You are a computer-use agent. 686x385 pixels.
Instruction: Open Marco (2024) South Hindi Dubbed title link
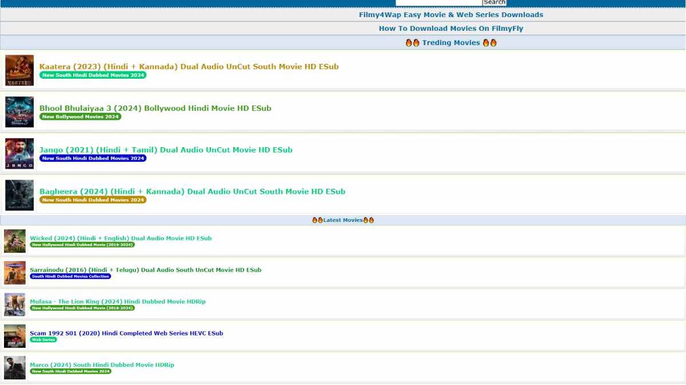[102, 365]
